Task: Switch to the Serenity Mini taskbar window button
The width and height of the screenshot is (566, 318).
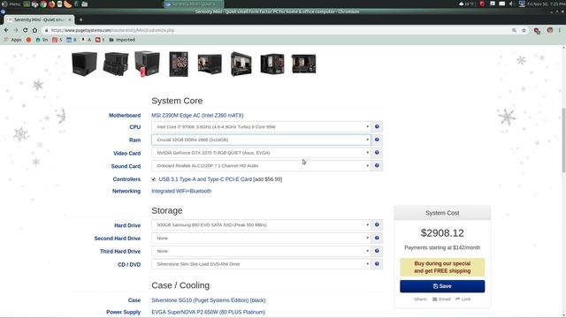Action: click(x=194, y=4)
